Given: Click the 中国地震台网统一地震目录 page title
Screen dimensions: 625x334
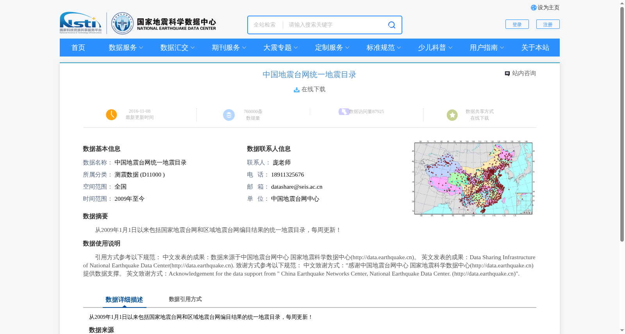Looking at the screenshot, I should point(309,75).
